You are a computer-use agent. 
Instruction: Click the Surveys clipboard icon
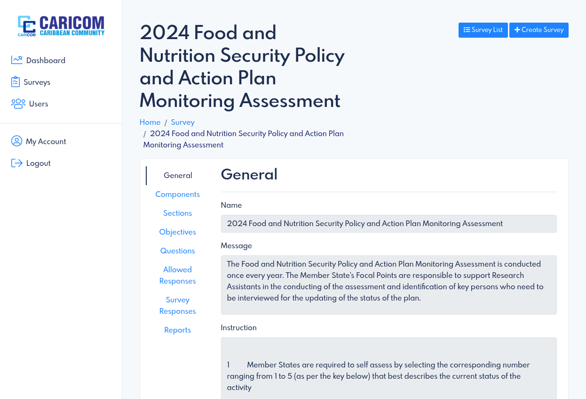coord(16,81)
